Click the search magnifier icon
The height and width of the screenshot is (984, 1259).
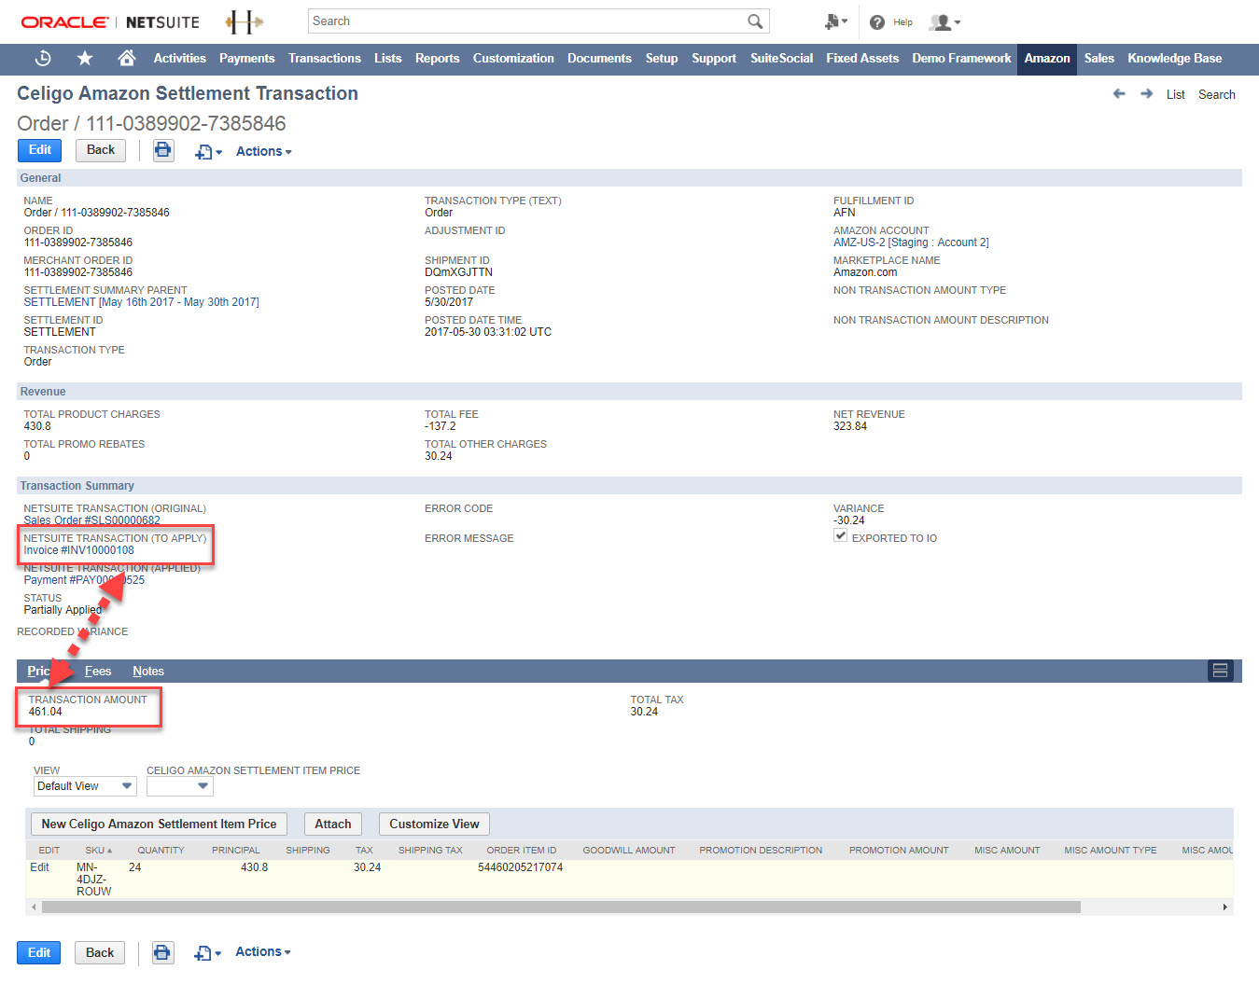(x=755, y=21)
